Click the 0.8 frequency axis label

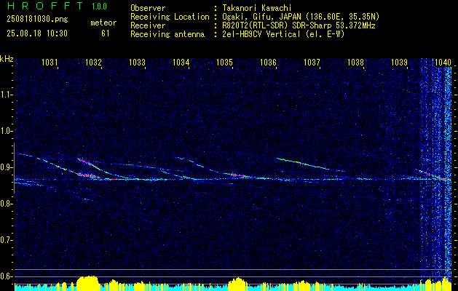(x=6, y=204)
